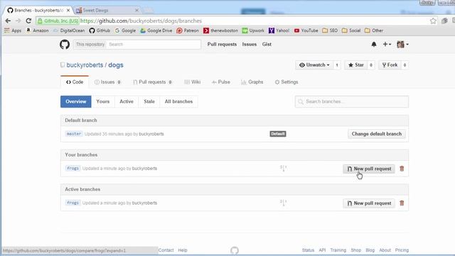Click the GitHub Octocat logo in header
The image size is (455, 256).
coord(65,44)
